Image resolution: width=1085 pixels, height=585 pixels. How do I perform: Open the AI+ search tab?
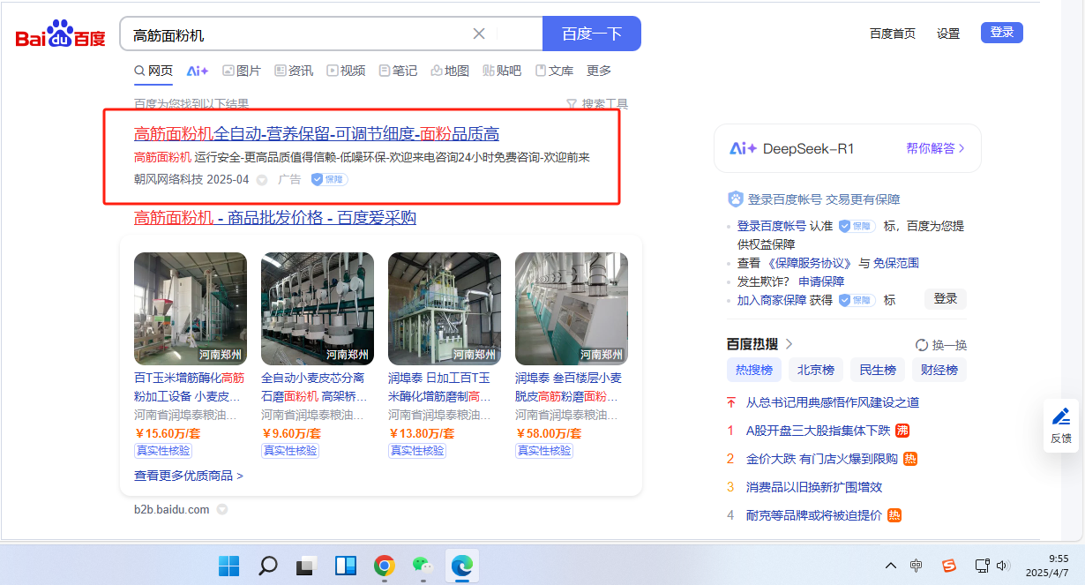point(197,71)
